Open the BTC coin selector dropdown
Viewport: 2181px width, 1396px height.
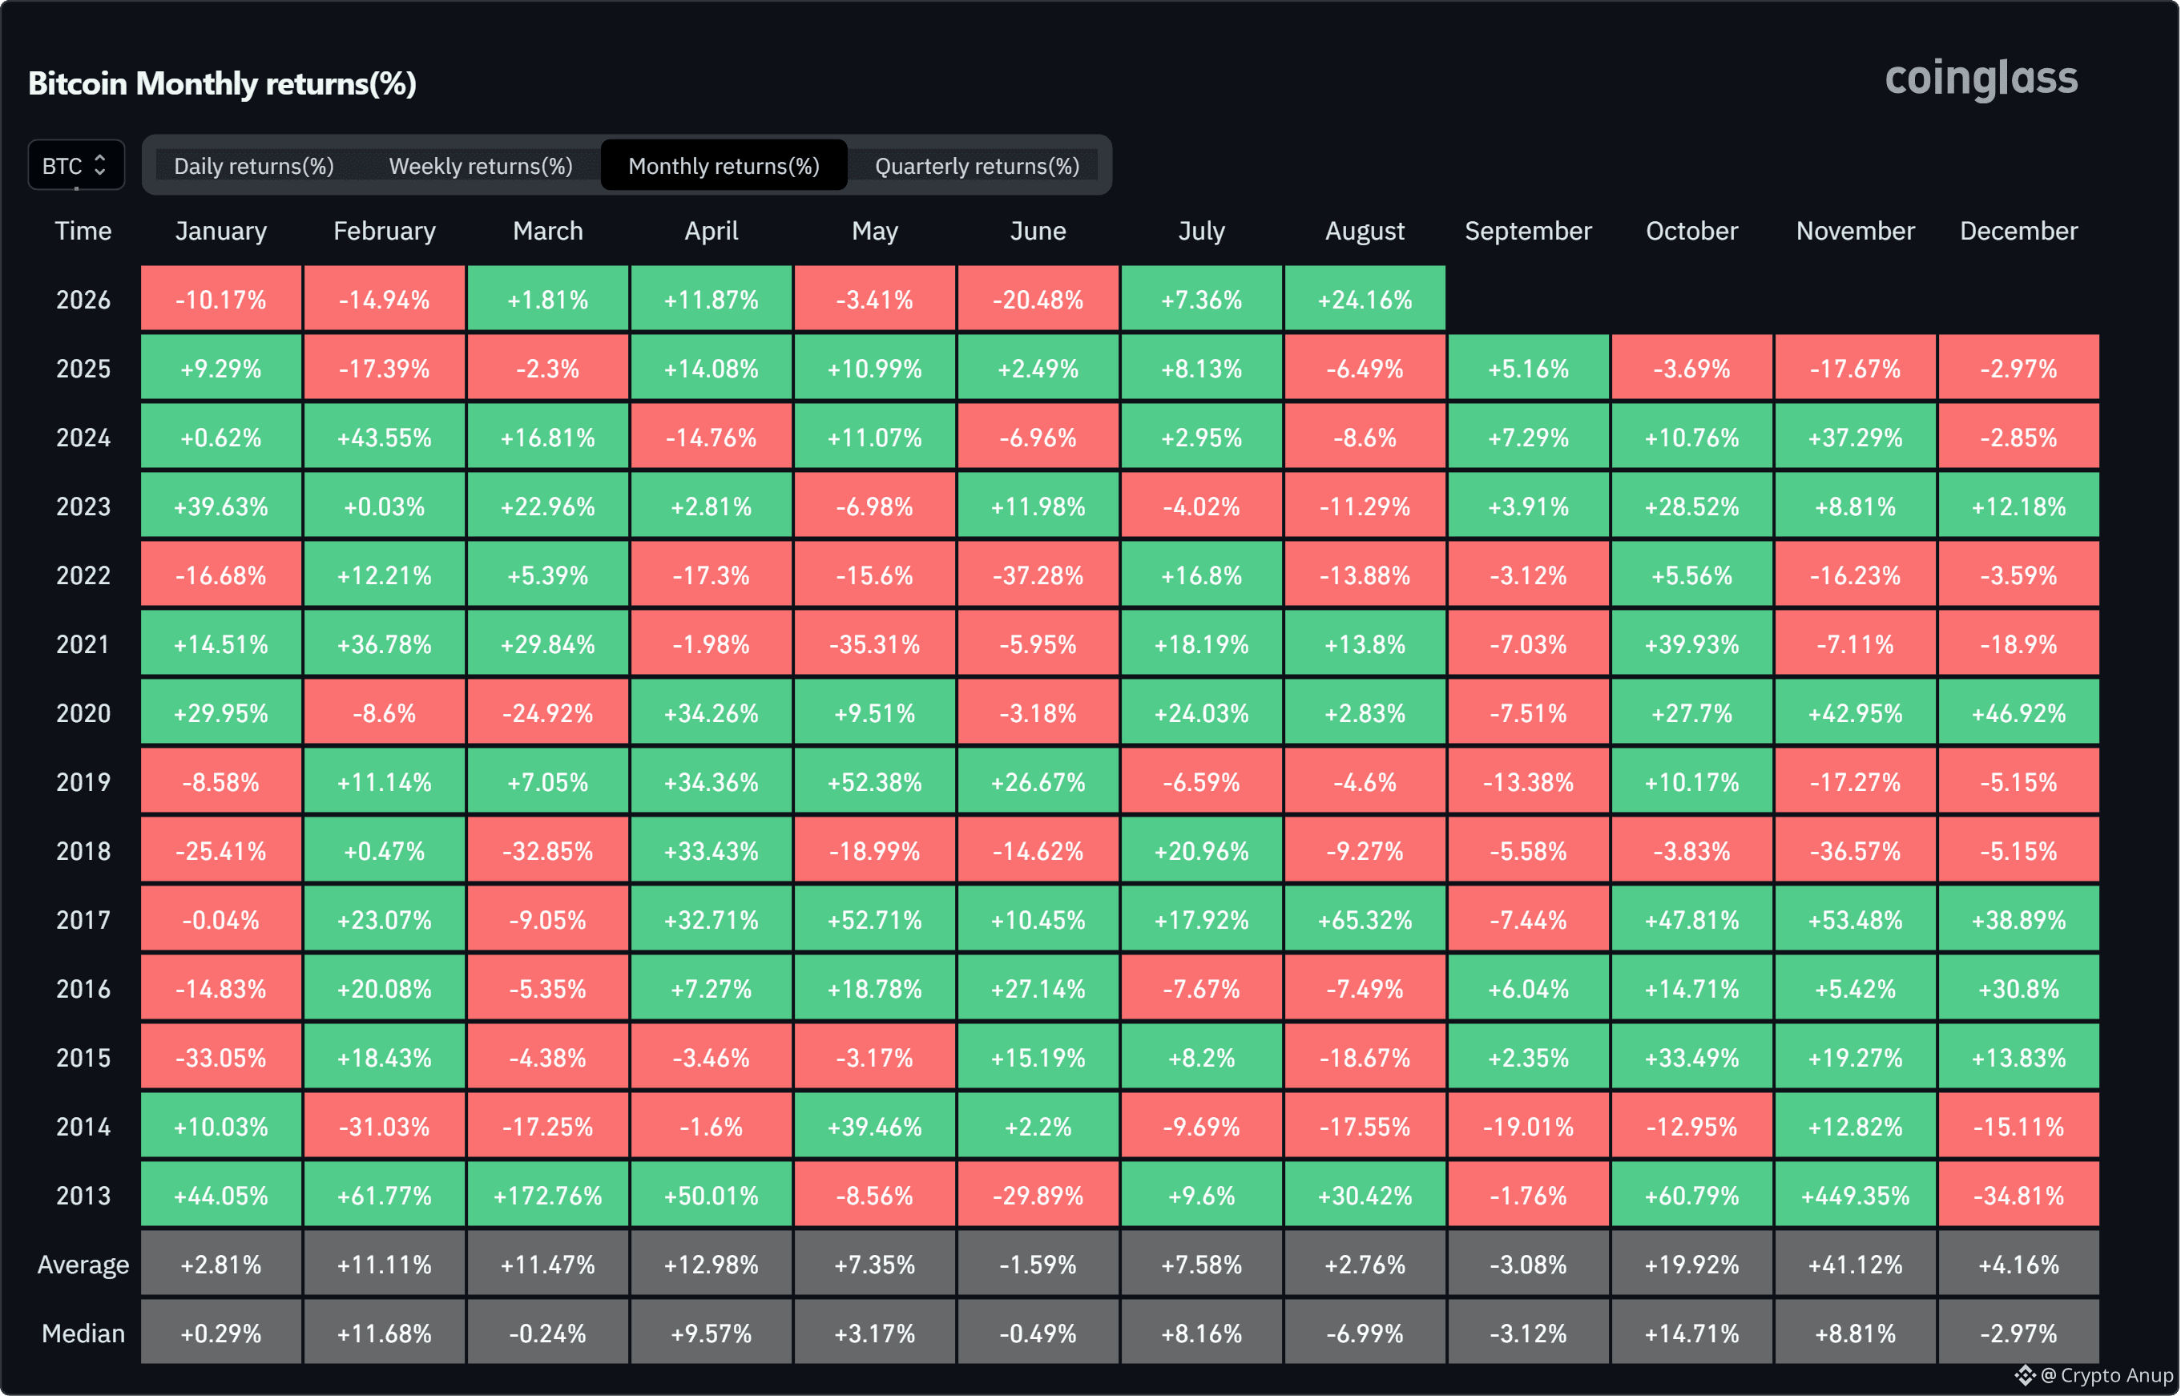(x=76, y=165)
